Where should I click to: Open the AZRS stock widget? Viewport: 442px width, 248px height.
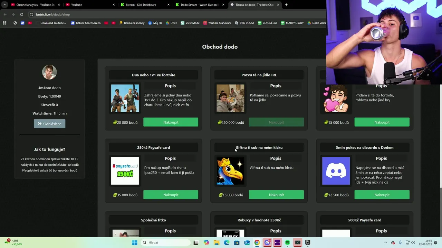click(14, 242)
